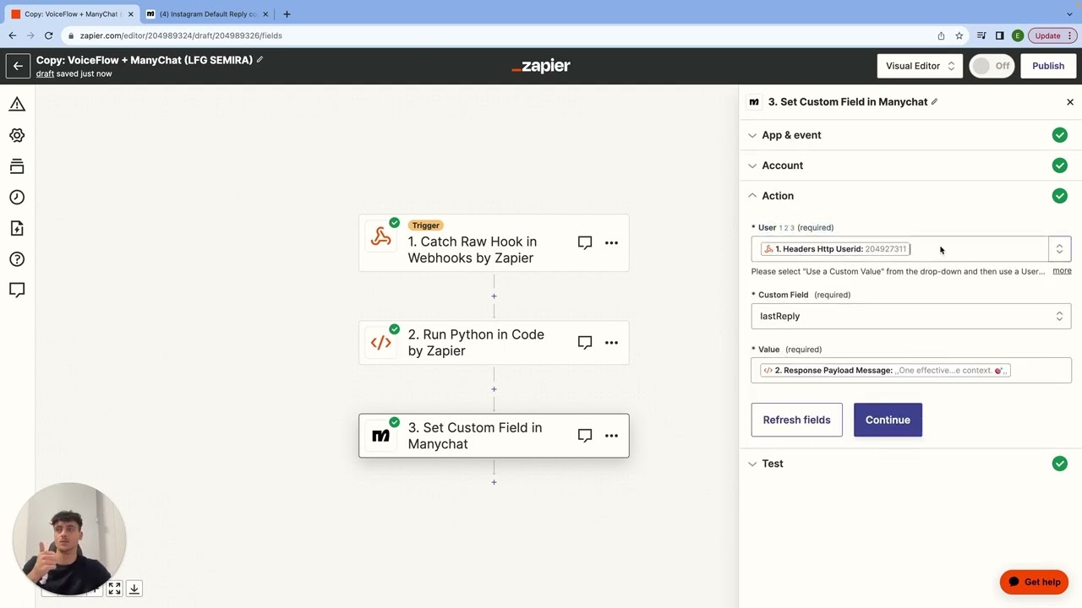Open three-dot menu on Catch Raw Hook step
The height and width of the screenshot is (608, 1082).
tap(611, 243)
